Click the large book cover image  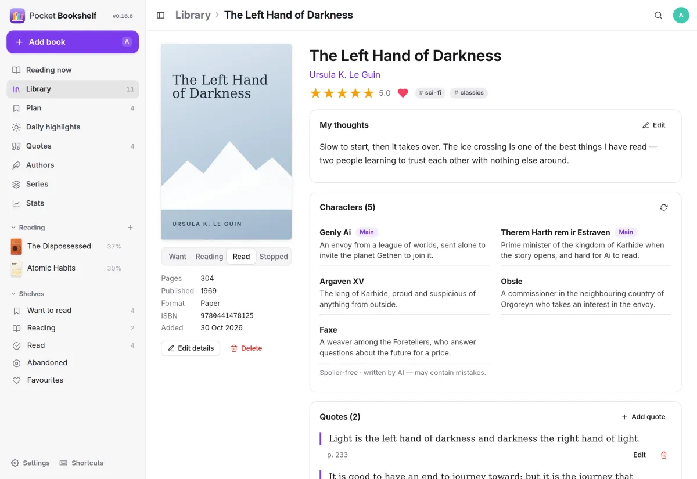(x=227, y=142)
